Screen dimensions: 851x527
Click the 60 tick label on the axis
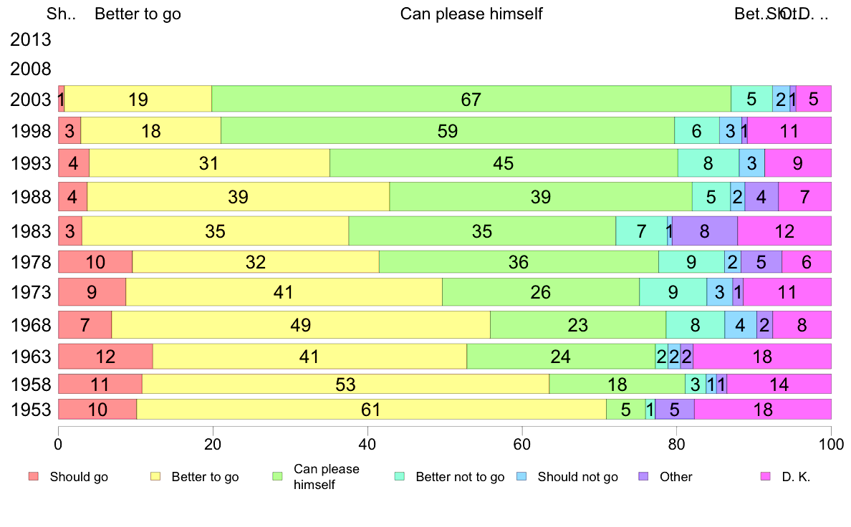[521, 445]
